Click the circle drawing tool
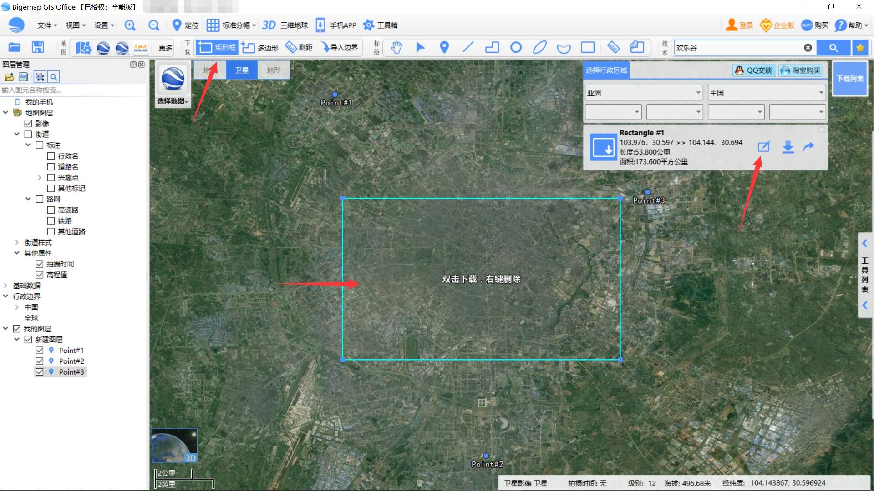 516,47
